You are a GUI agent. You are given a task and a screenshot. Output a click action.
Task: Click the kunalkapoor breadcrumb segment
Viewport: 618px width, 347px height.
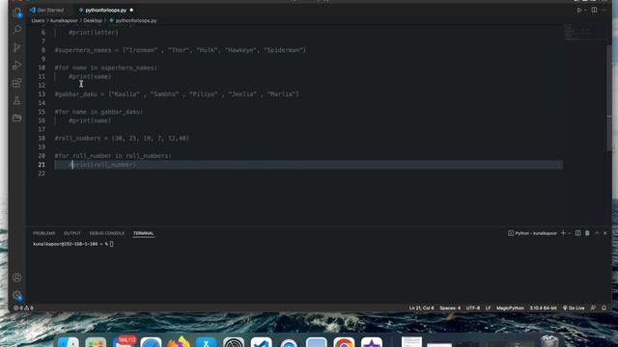(64, 20)
